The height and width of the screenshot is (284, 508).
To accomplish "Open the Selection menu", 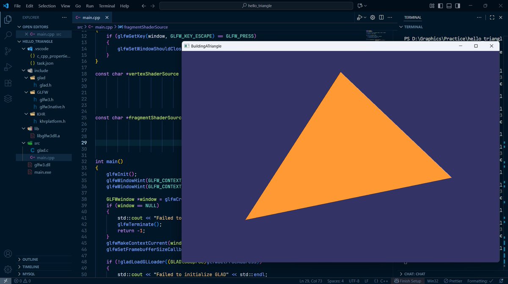I will pos(47,6).
